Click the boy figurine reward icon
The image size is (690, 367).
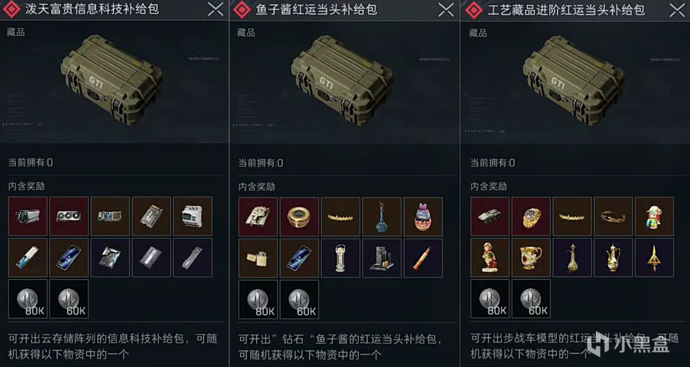pyautogui.click(x=490, y=258)
